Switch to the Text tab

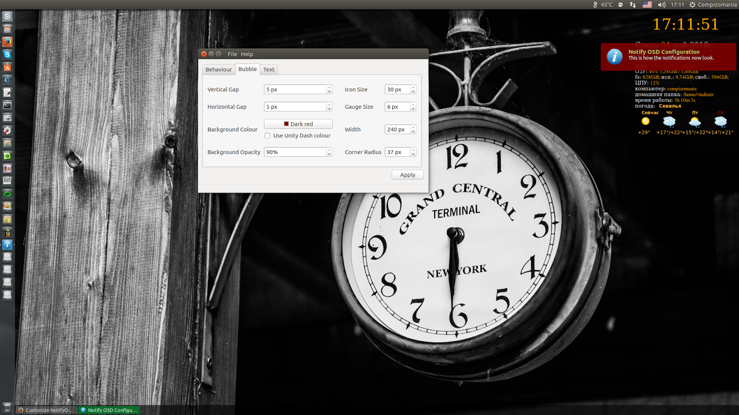269,70
